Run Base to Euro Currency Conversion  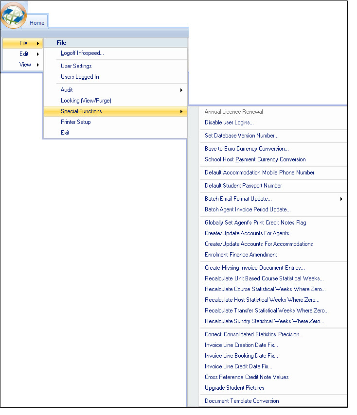(x=247, y=149)
